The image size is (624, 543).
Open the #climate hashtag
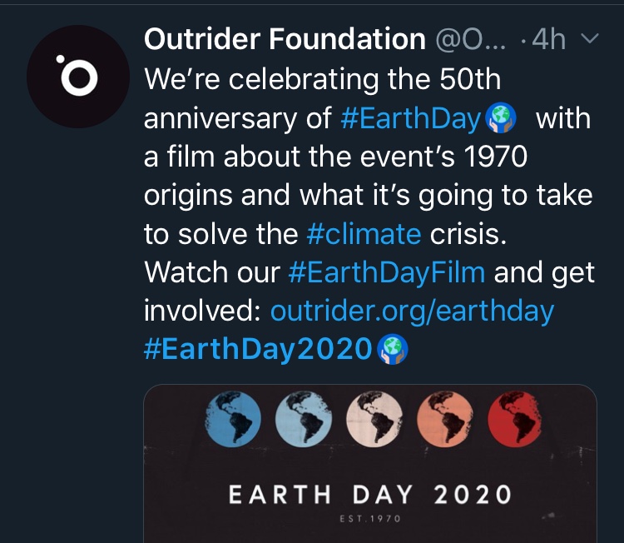364,233
